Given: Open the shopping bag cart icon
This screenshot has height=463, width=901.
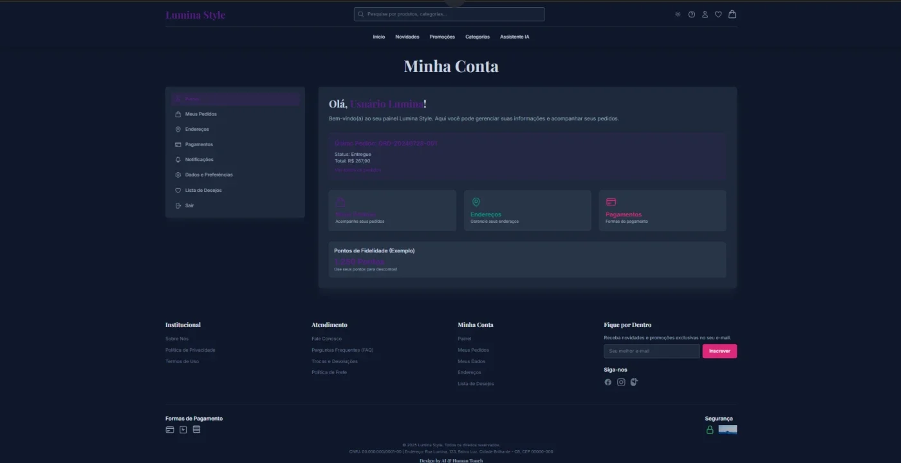Looking at the screenshot, I should (x=732, y=14).
